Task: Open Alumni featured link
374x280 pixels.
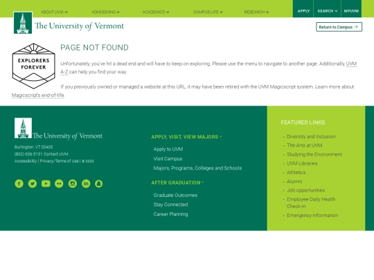Action: 294,181
